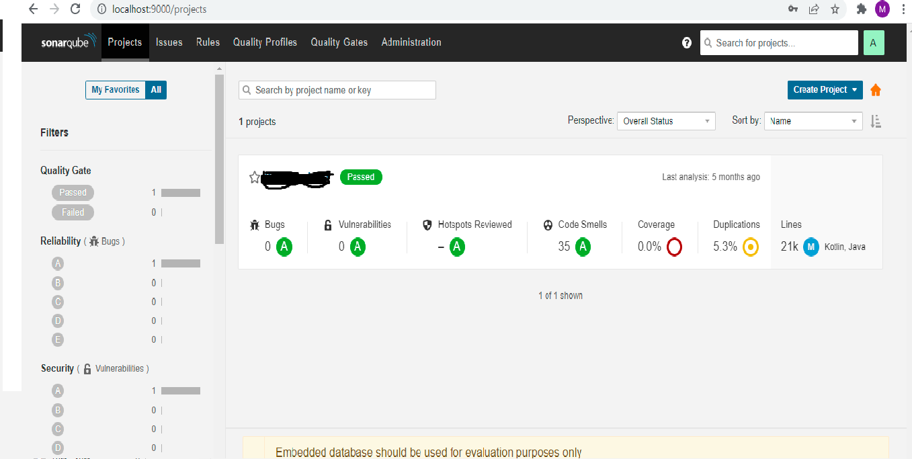Toggle the Passed quality gate filter
Image resolution: width=912 pixels, height=459 pixels.
click(x=73, y=192)
